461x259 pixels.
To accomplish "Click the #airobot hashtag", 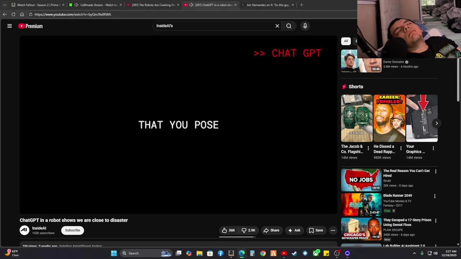I will point(66,246).
